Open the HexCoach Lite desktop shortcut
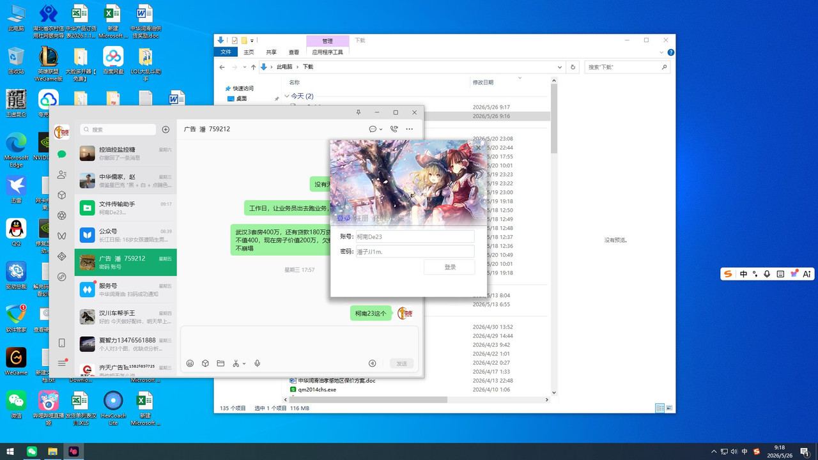 coord(113,408)
